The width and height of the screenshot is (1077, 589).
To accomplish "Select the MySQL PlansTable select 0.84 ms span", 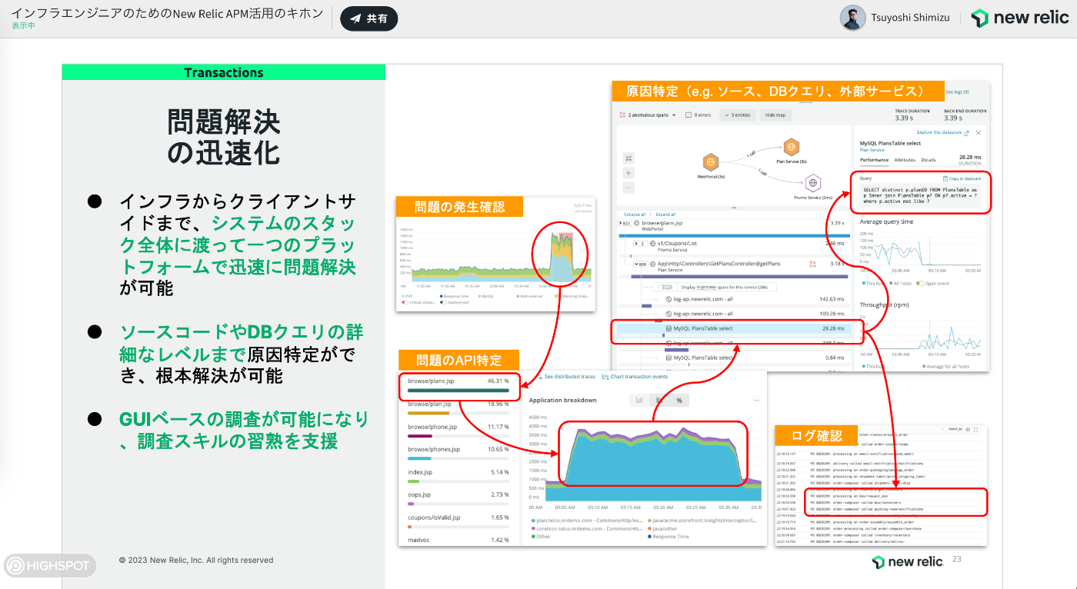I will coord(733,358).
